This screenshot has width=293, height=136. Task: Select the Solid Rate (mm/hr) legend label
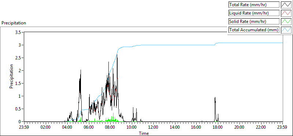254,22
